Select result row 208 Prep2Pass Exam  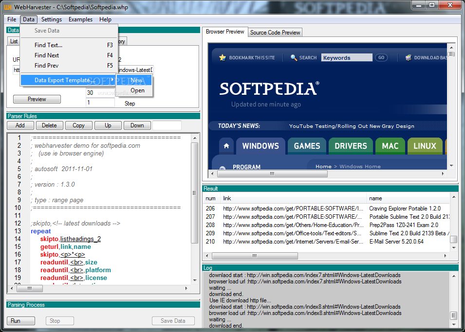(x=326, y=225)
